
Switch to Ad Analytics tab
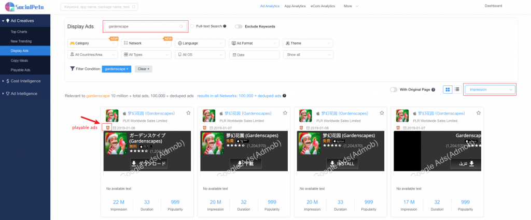pyautogui.click(x=270, y=6)
